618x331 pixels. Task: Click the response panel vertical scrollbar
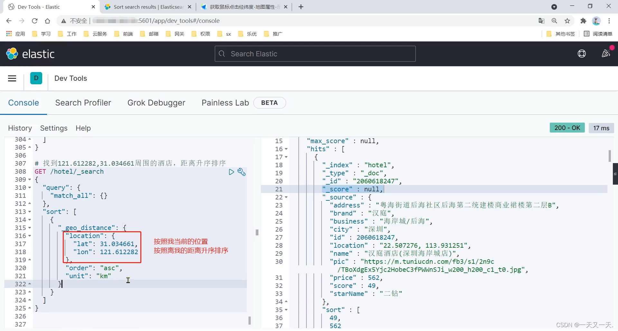(x=610, y=156)
